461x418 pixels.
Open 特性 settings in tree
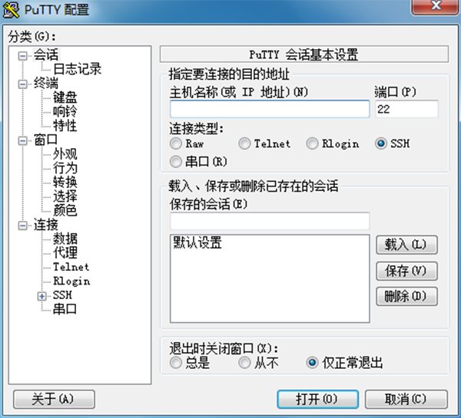tap(65, 126)
